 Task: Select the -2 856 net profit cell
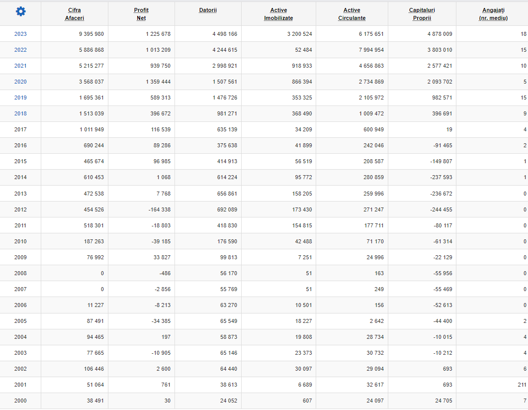pos(141,289)
